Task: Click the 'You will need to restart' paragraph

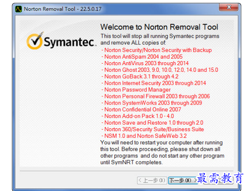Action: coord(162,152)
